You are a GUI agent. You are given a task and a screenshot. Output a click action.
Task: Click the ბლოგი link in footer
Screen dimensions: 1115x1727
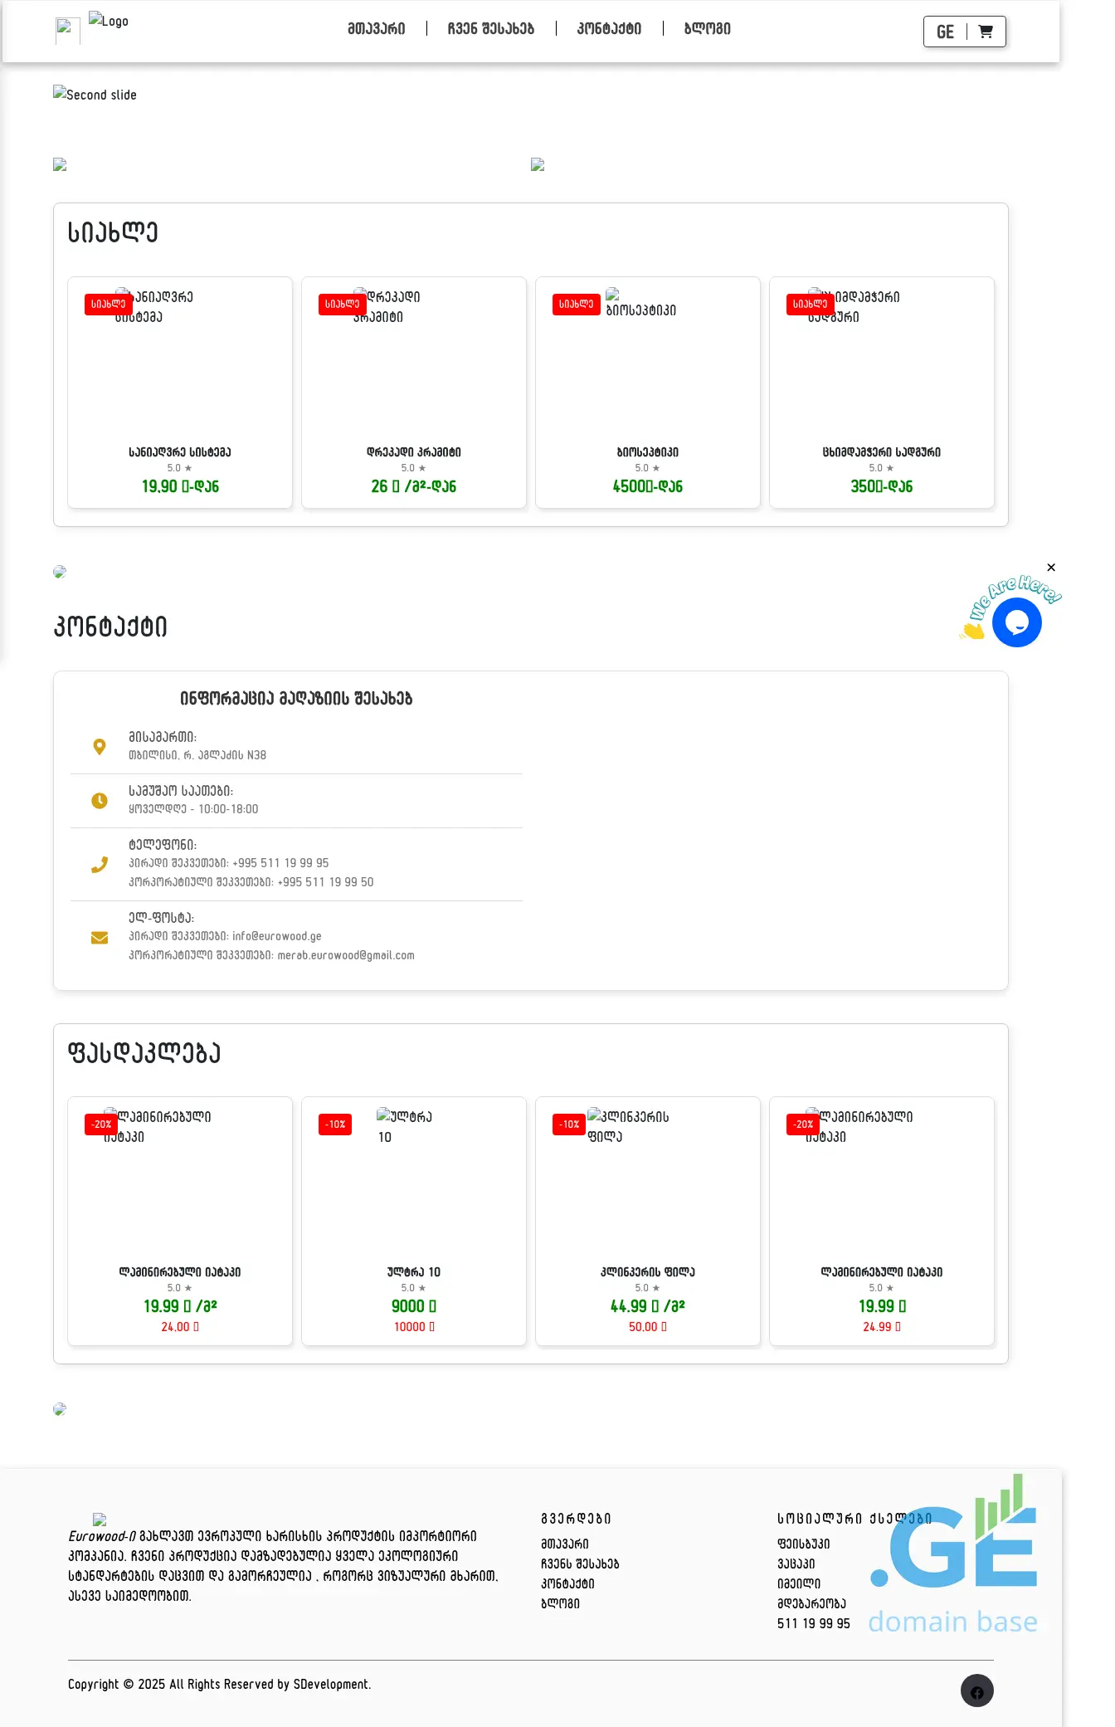[560, 1604]
